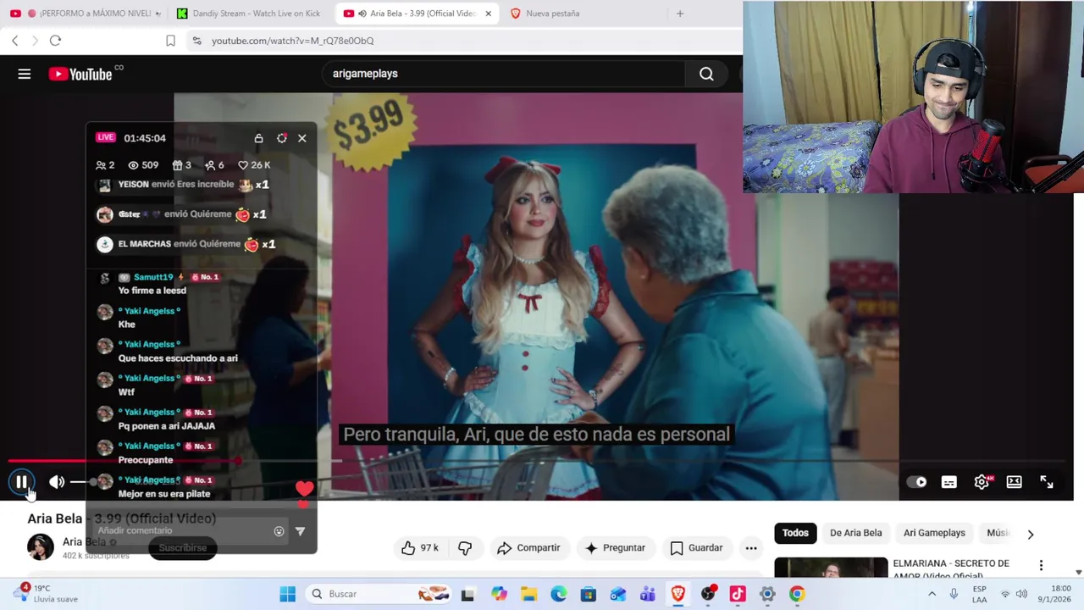
Task: Open File Explorer from the taskbar
Action: pos(528,594)
